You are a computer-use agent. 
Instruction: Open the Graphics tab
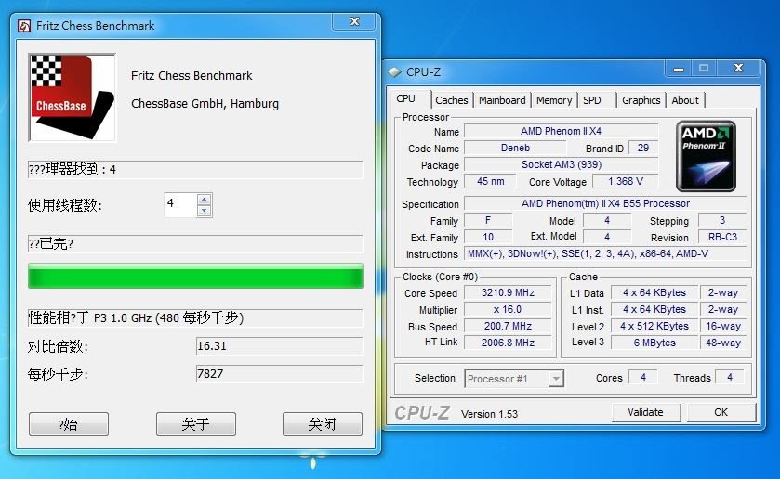[x=641, y=100]
